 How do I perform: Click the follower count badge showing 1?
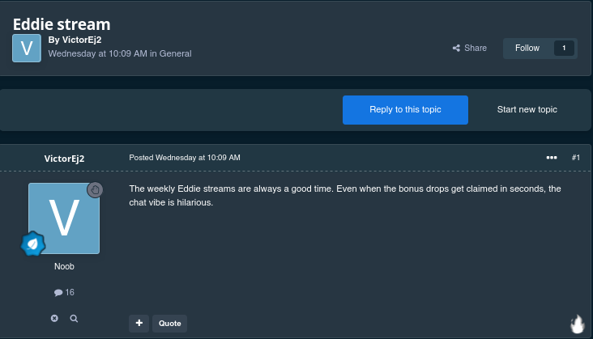564,48
